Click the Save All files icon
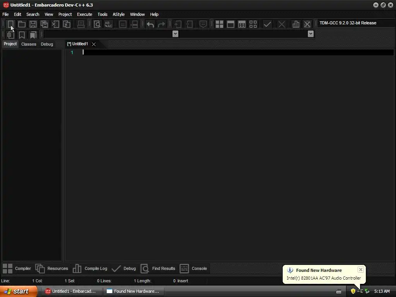Screen dimensions: 396x297 [44, 24]
